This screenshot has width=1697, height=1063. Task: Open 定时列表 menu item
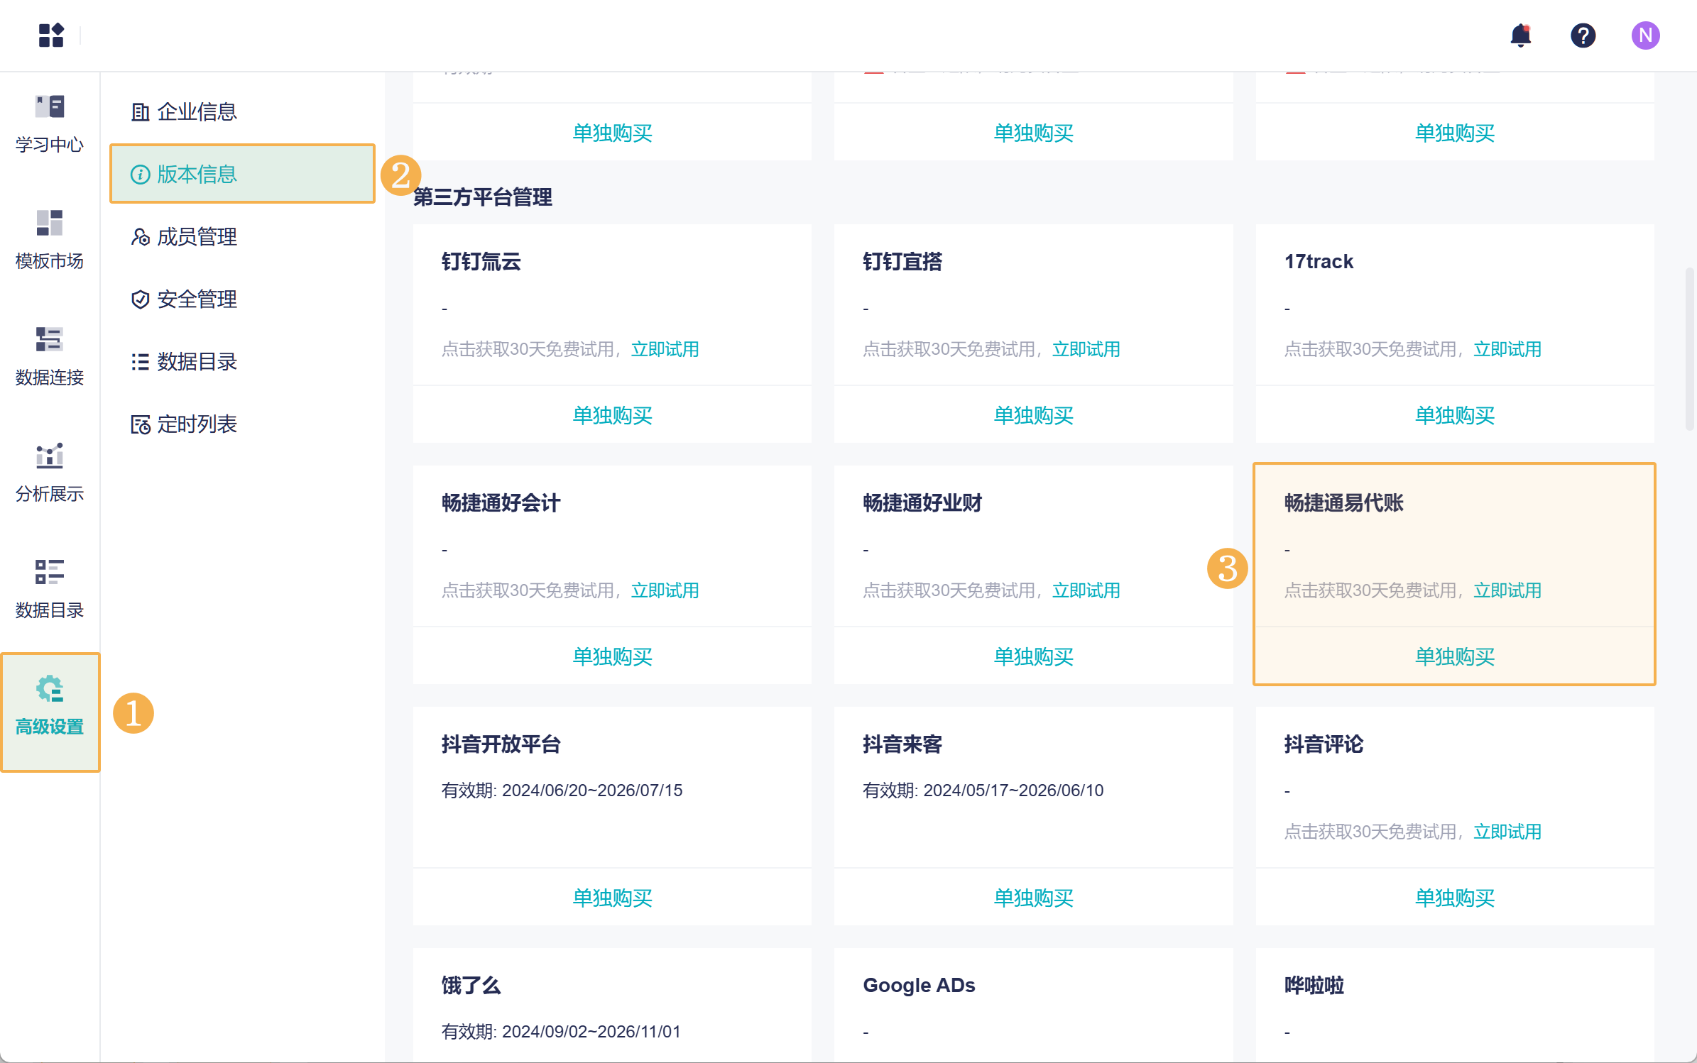[x=196, y=424]
